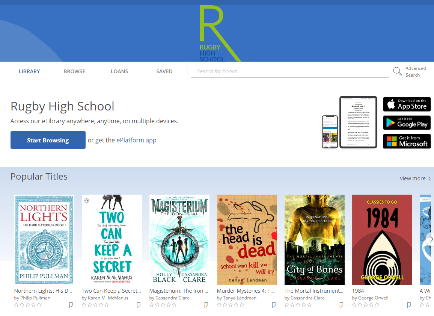Open the Library tab
434x316 pixels.
coord(29,71)
